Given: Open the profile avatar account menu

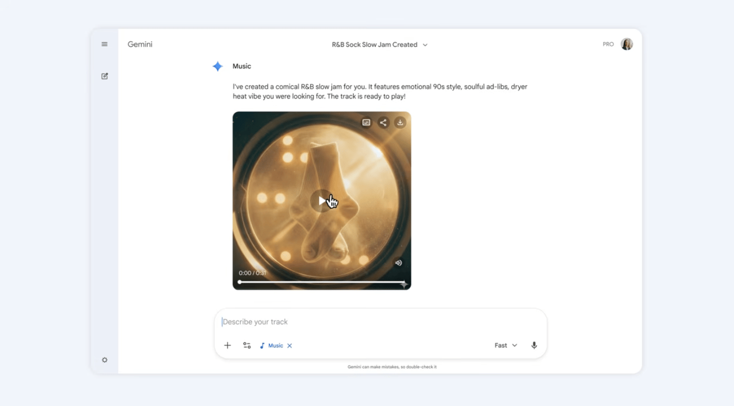Looking at the screenshot, I should [627, 45].
